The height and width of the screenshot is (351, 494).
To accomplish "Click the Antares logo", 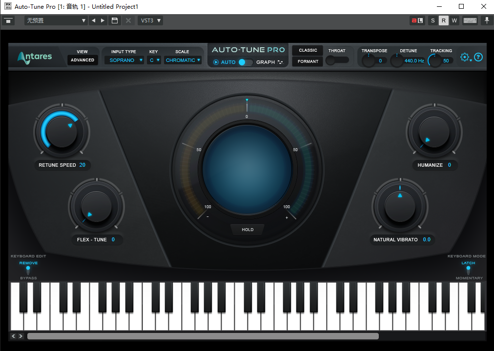I will click(x=35, y=57).
